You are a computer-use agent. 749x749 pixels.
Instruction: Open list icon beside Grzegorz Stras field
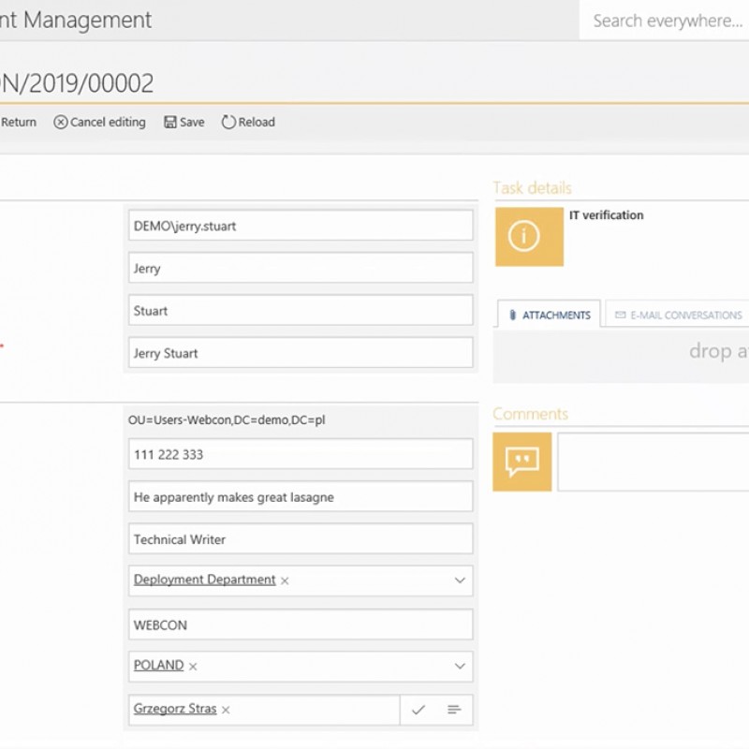pos(454,710)
